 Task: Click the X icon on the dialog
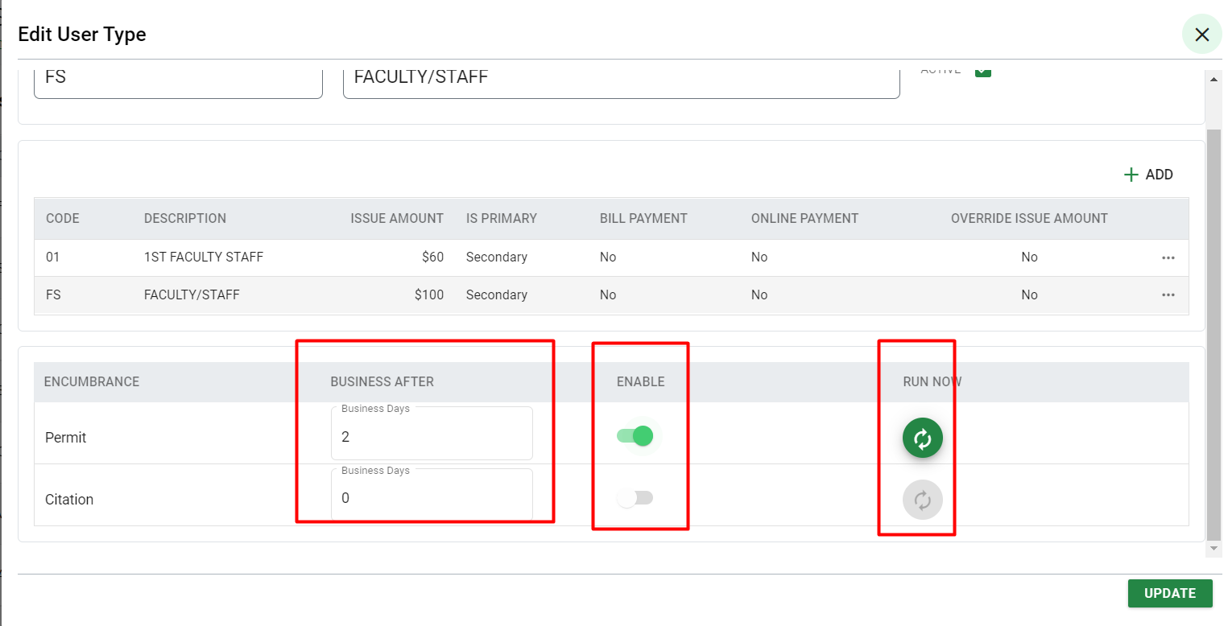(1201, 34)
